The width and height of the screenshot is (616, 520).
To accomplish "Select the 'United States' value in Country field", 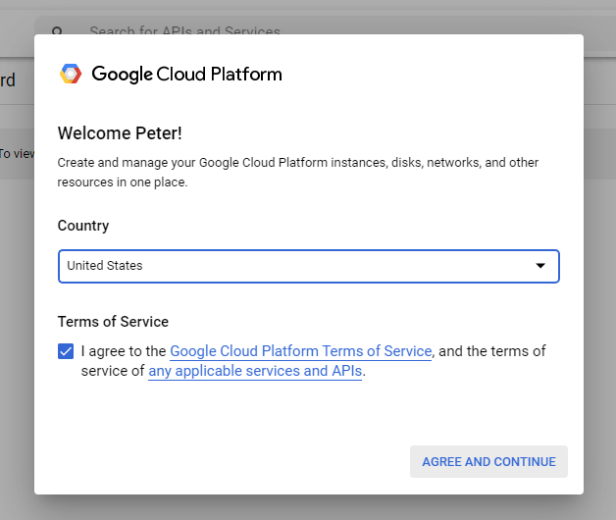I will click(105, 266).
